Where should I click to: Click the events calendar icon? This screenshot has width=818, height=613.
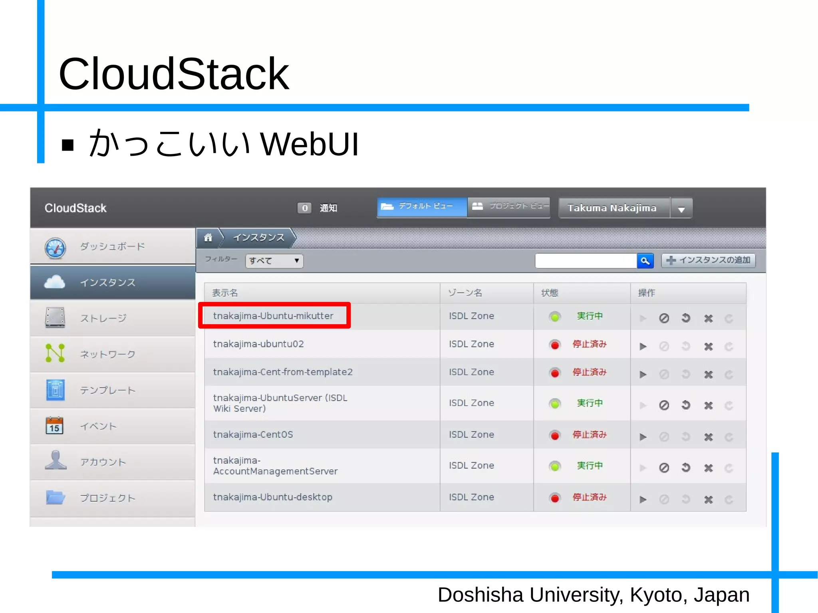coord(55,425)
